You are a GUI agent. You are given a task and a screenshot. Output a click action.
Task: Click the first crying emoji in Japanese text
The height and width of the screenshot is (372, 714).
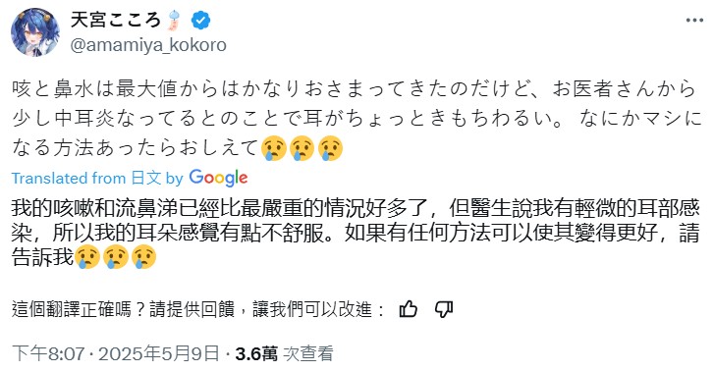pos(274,148)
